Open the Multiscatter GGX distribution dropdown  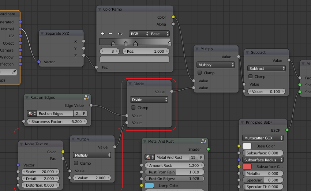click(263, 138)
